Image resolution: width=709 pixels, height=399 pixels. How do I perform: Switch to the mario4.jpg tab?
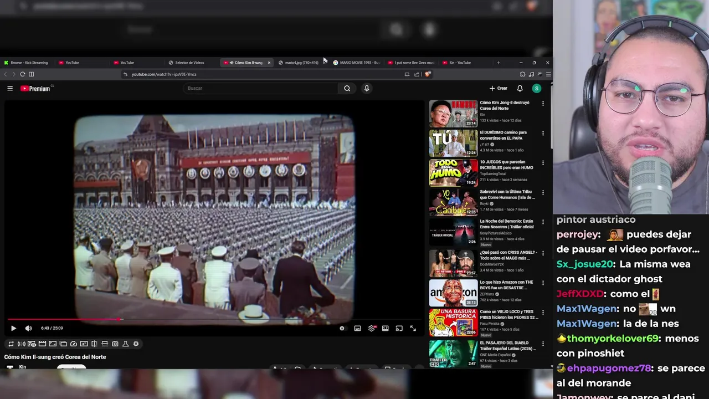(x=302, y=63)
